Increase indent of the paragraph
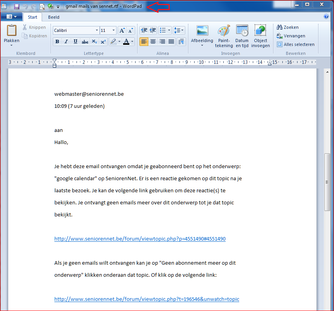 tap(153, 30)
